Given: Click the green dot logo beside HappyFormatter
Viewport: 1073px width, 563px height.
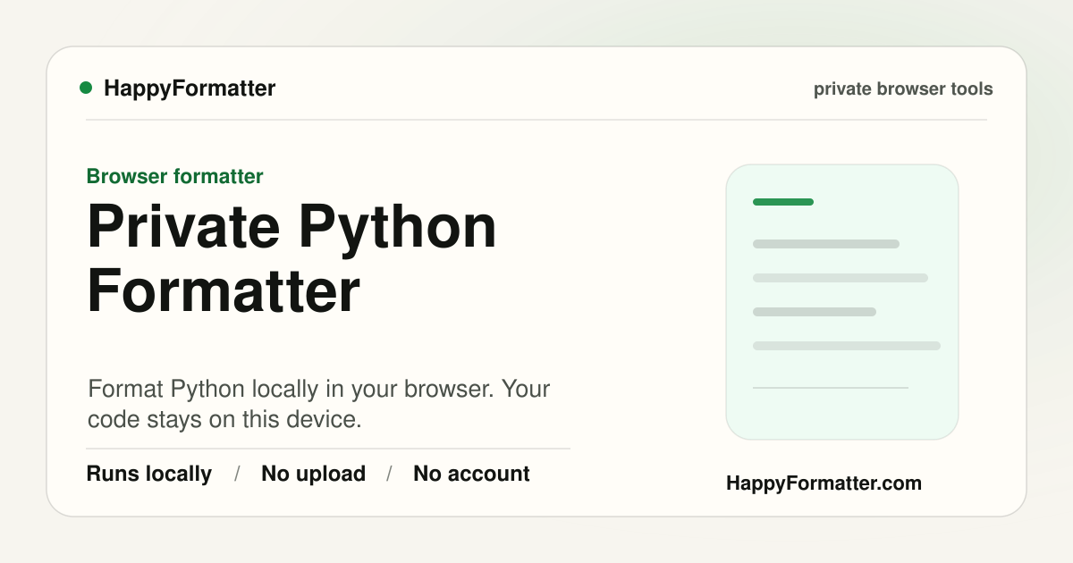Looking at the screenshot, I should point(86,88).
